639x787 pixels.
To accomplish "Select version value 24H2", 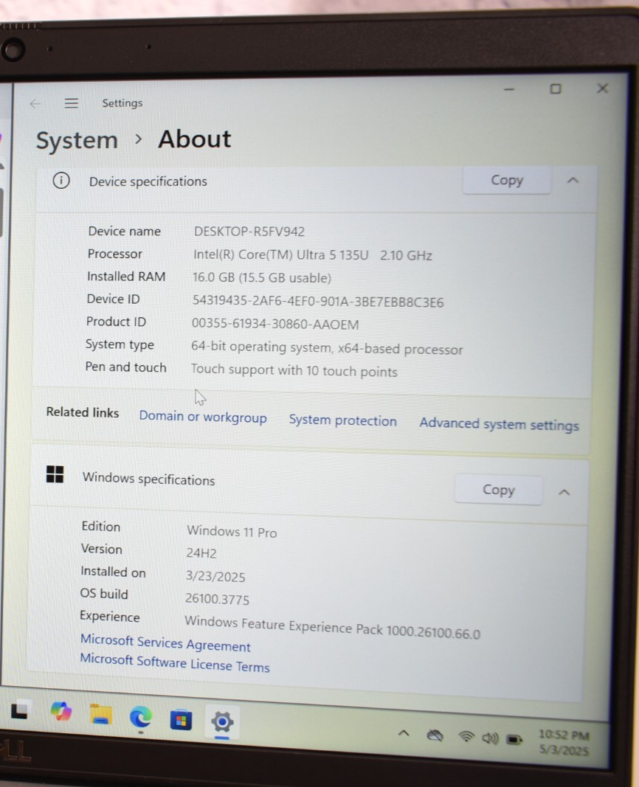I will pos(201,553).
